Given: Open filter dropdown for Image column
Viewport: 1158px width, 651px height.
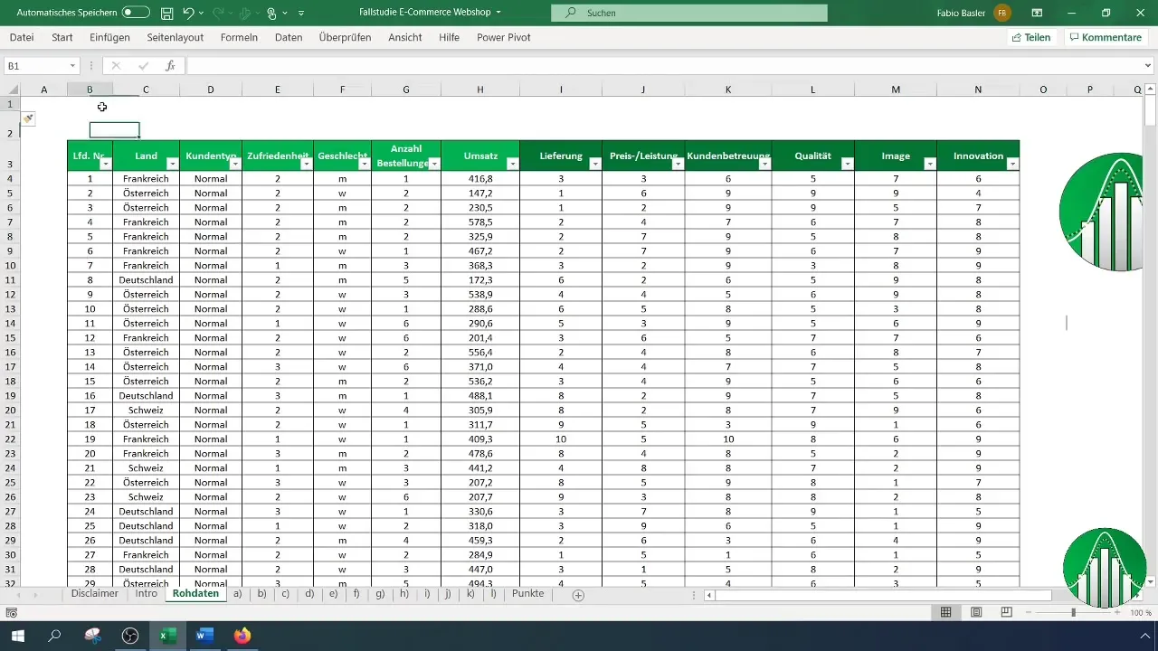Looking at the screenshot, I should click(930, 164).
